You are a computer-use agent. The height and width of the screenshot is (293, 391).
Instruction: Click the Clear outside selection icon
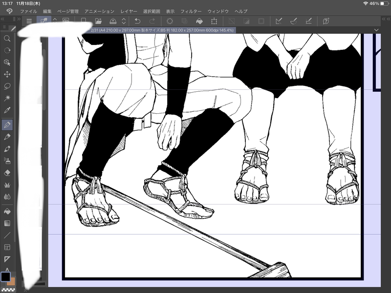pos(185,21)
